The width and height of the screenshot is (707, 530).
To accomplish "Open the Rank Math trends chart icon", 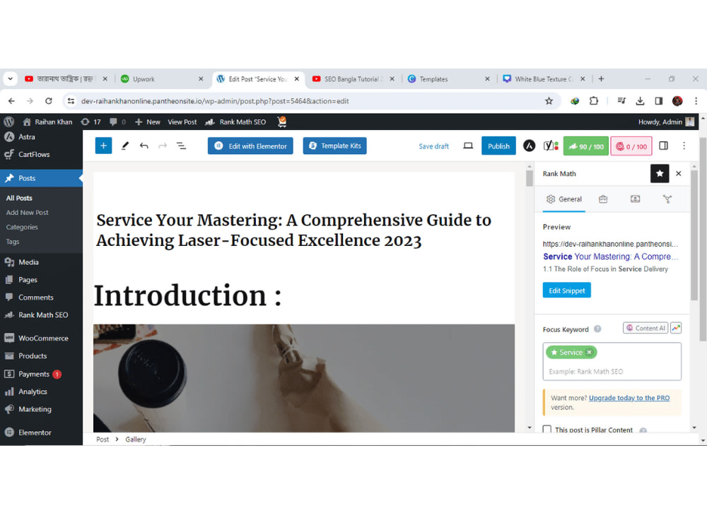I will click(x=675, y=328).
